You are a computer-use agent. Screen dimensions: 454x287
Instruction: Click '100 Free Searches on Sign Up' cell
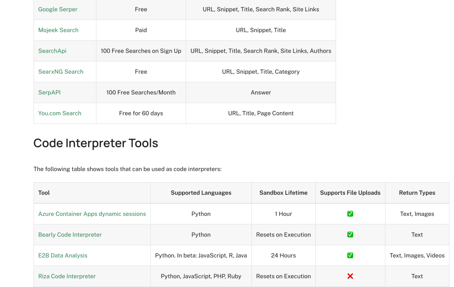pos(141,51)
